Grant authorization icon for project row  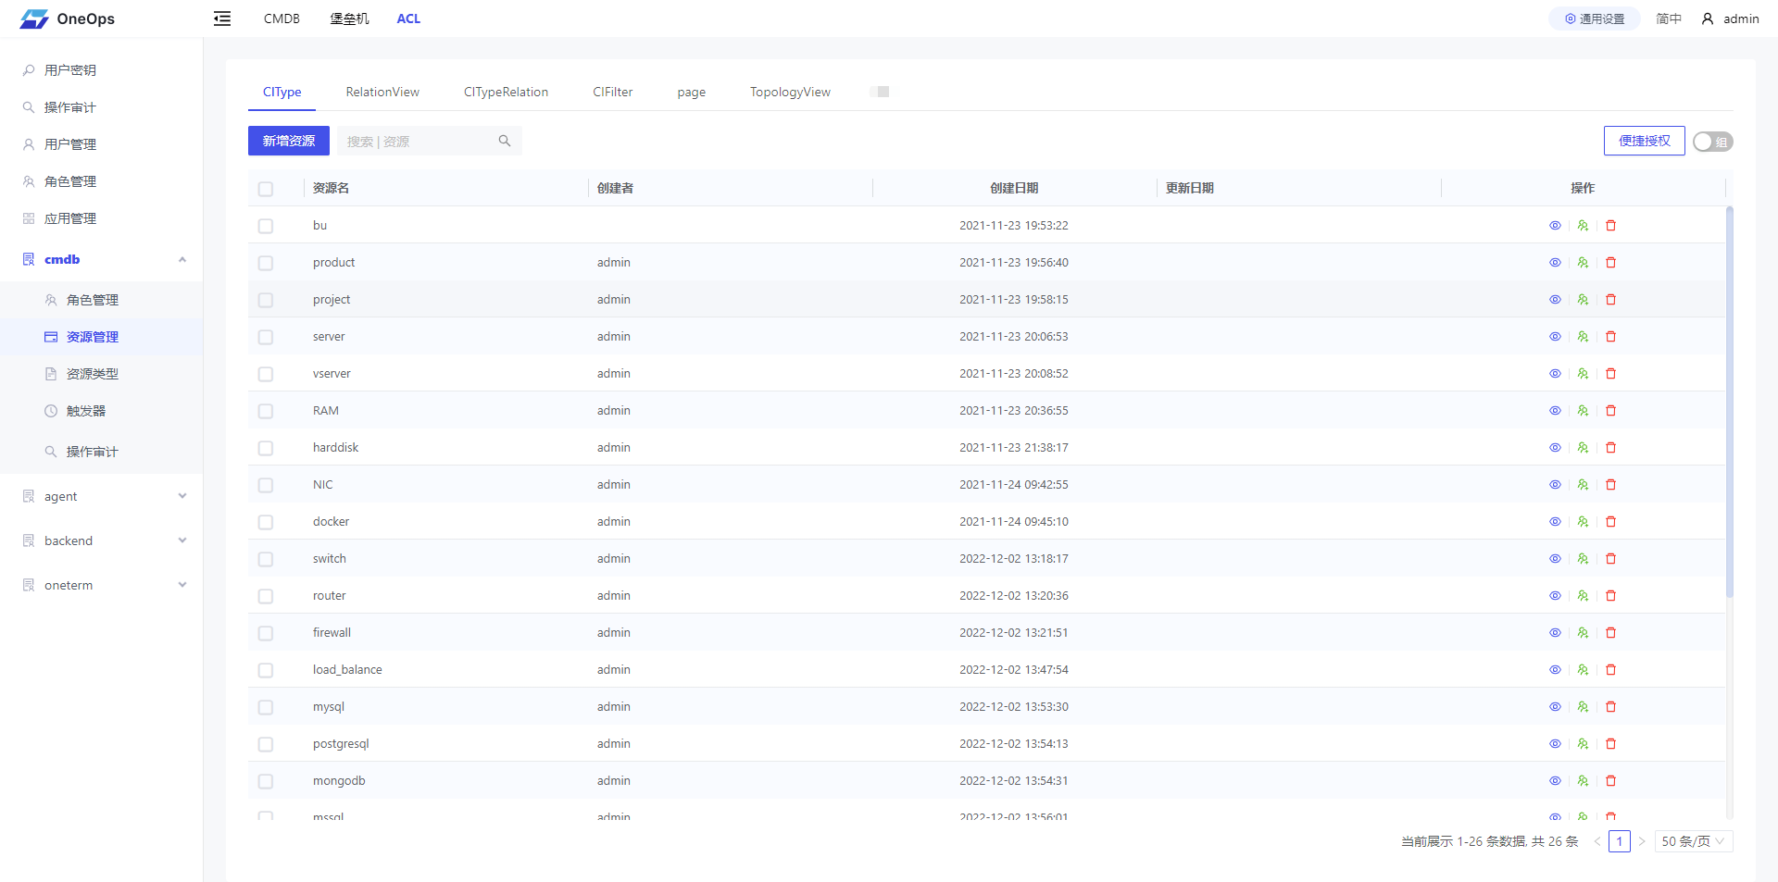[1583, 299]
